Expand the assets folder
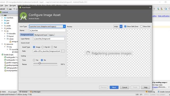 2,26
